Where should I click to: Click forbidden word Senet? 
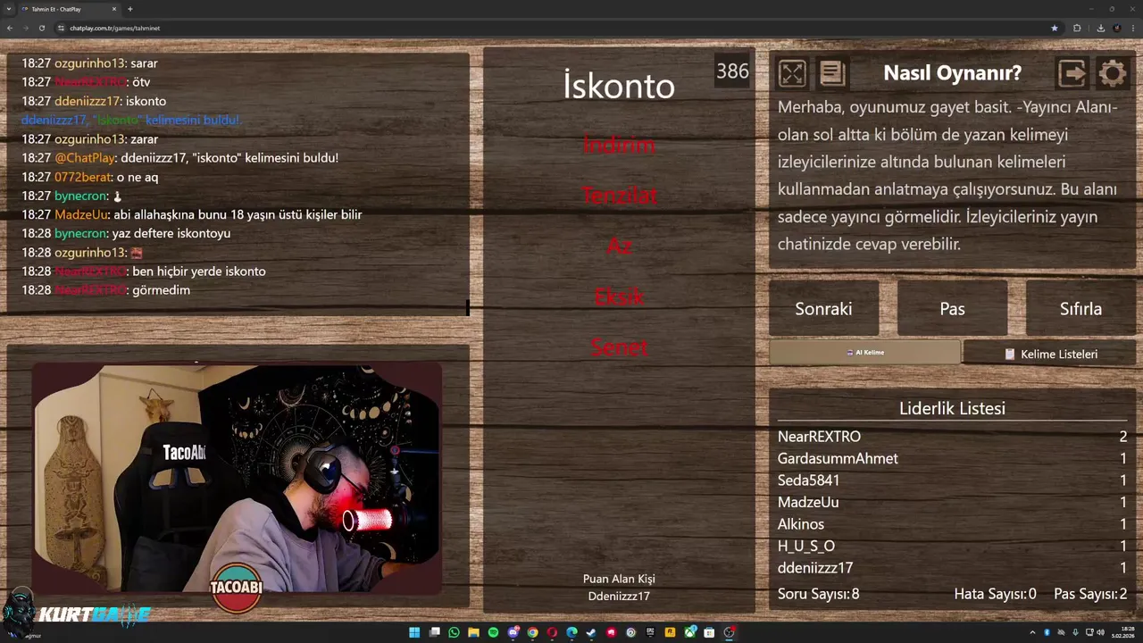pos(619,347)
